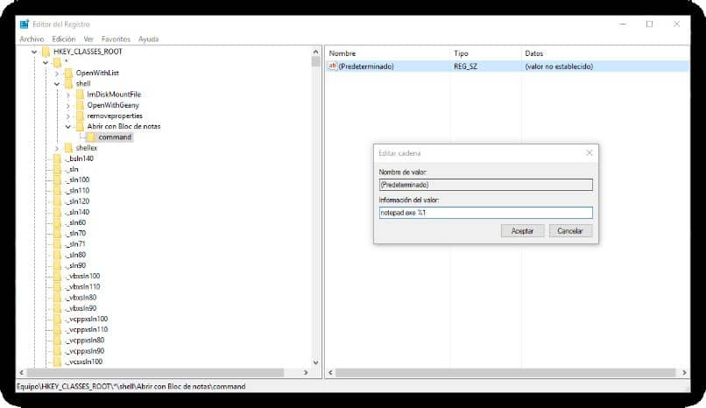Click the _vcppxsln100 folder icon
Viewport: 706px width, 408px height.
coord(57,319)
